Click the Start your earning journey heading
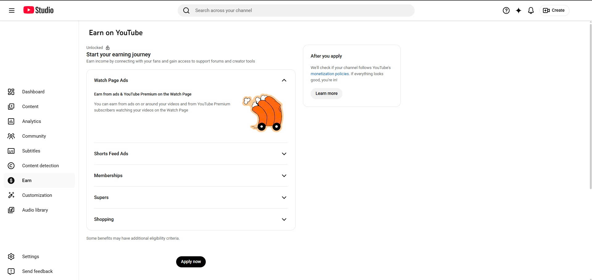The height and width of the screenshot is (280, 592). point(118,55)
